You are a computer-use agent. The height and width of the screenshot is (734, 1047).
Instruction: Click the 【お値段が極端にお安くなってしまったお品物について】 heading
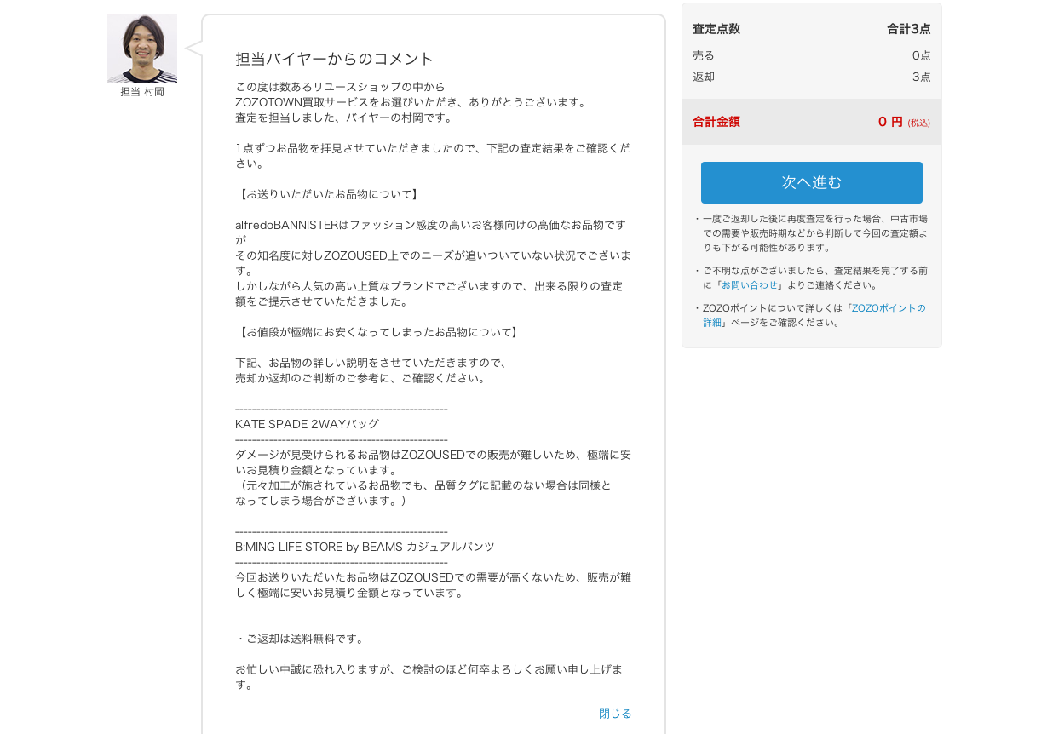378,332
